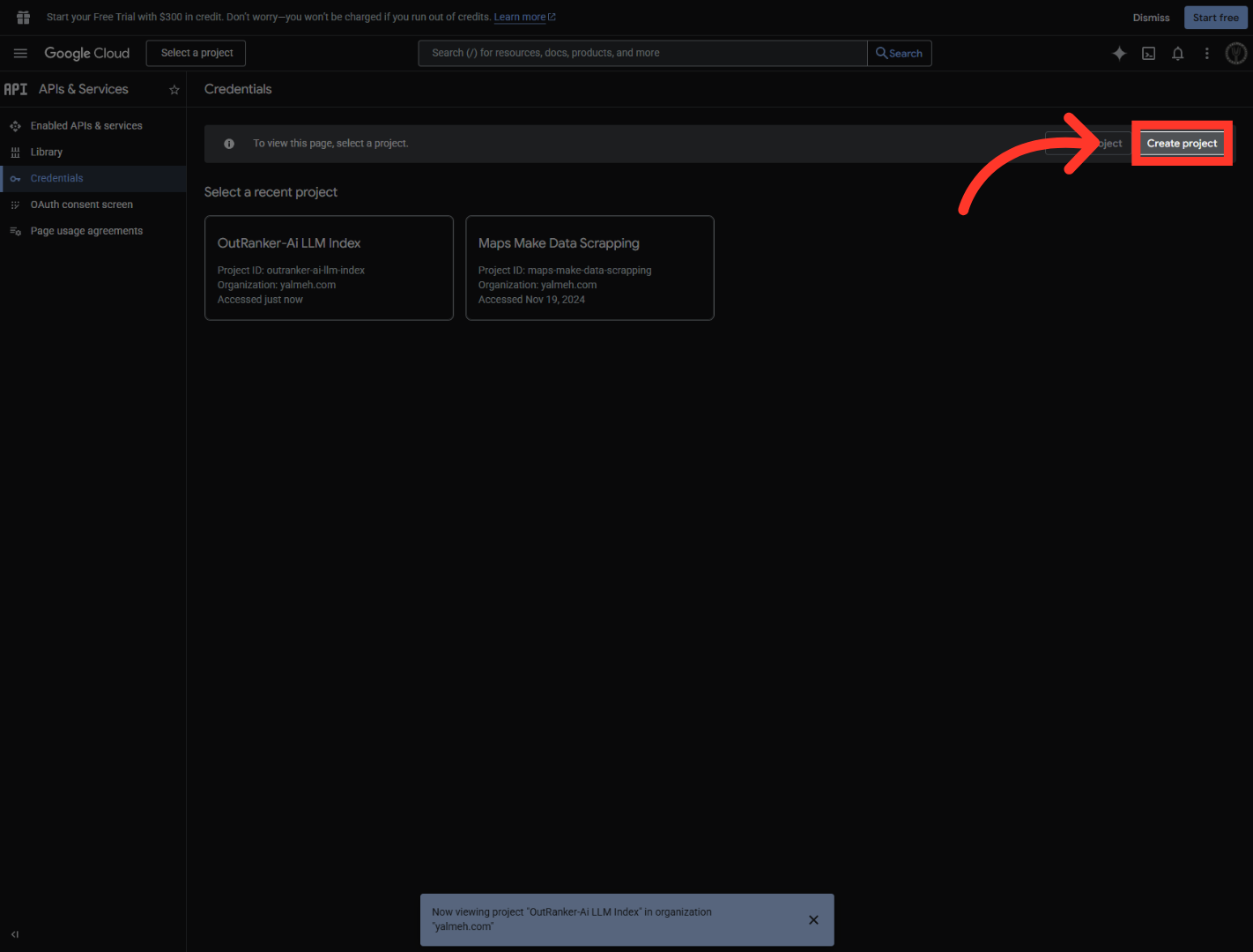Image resolution: width=1253 pixels, height=952 pixels.
Task: Activate the Cloud Shell terminal icon
Action: pyautogui.click(x=1148, y=54)
